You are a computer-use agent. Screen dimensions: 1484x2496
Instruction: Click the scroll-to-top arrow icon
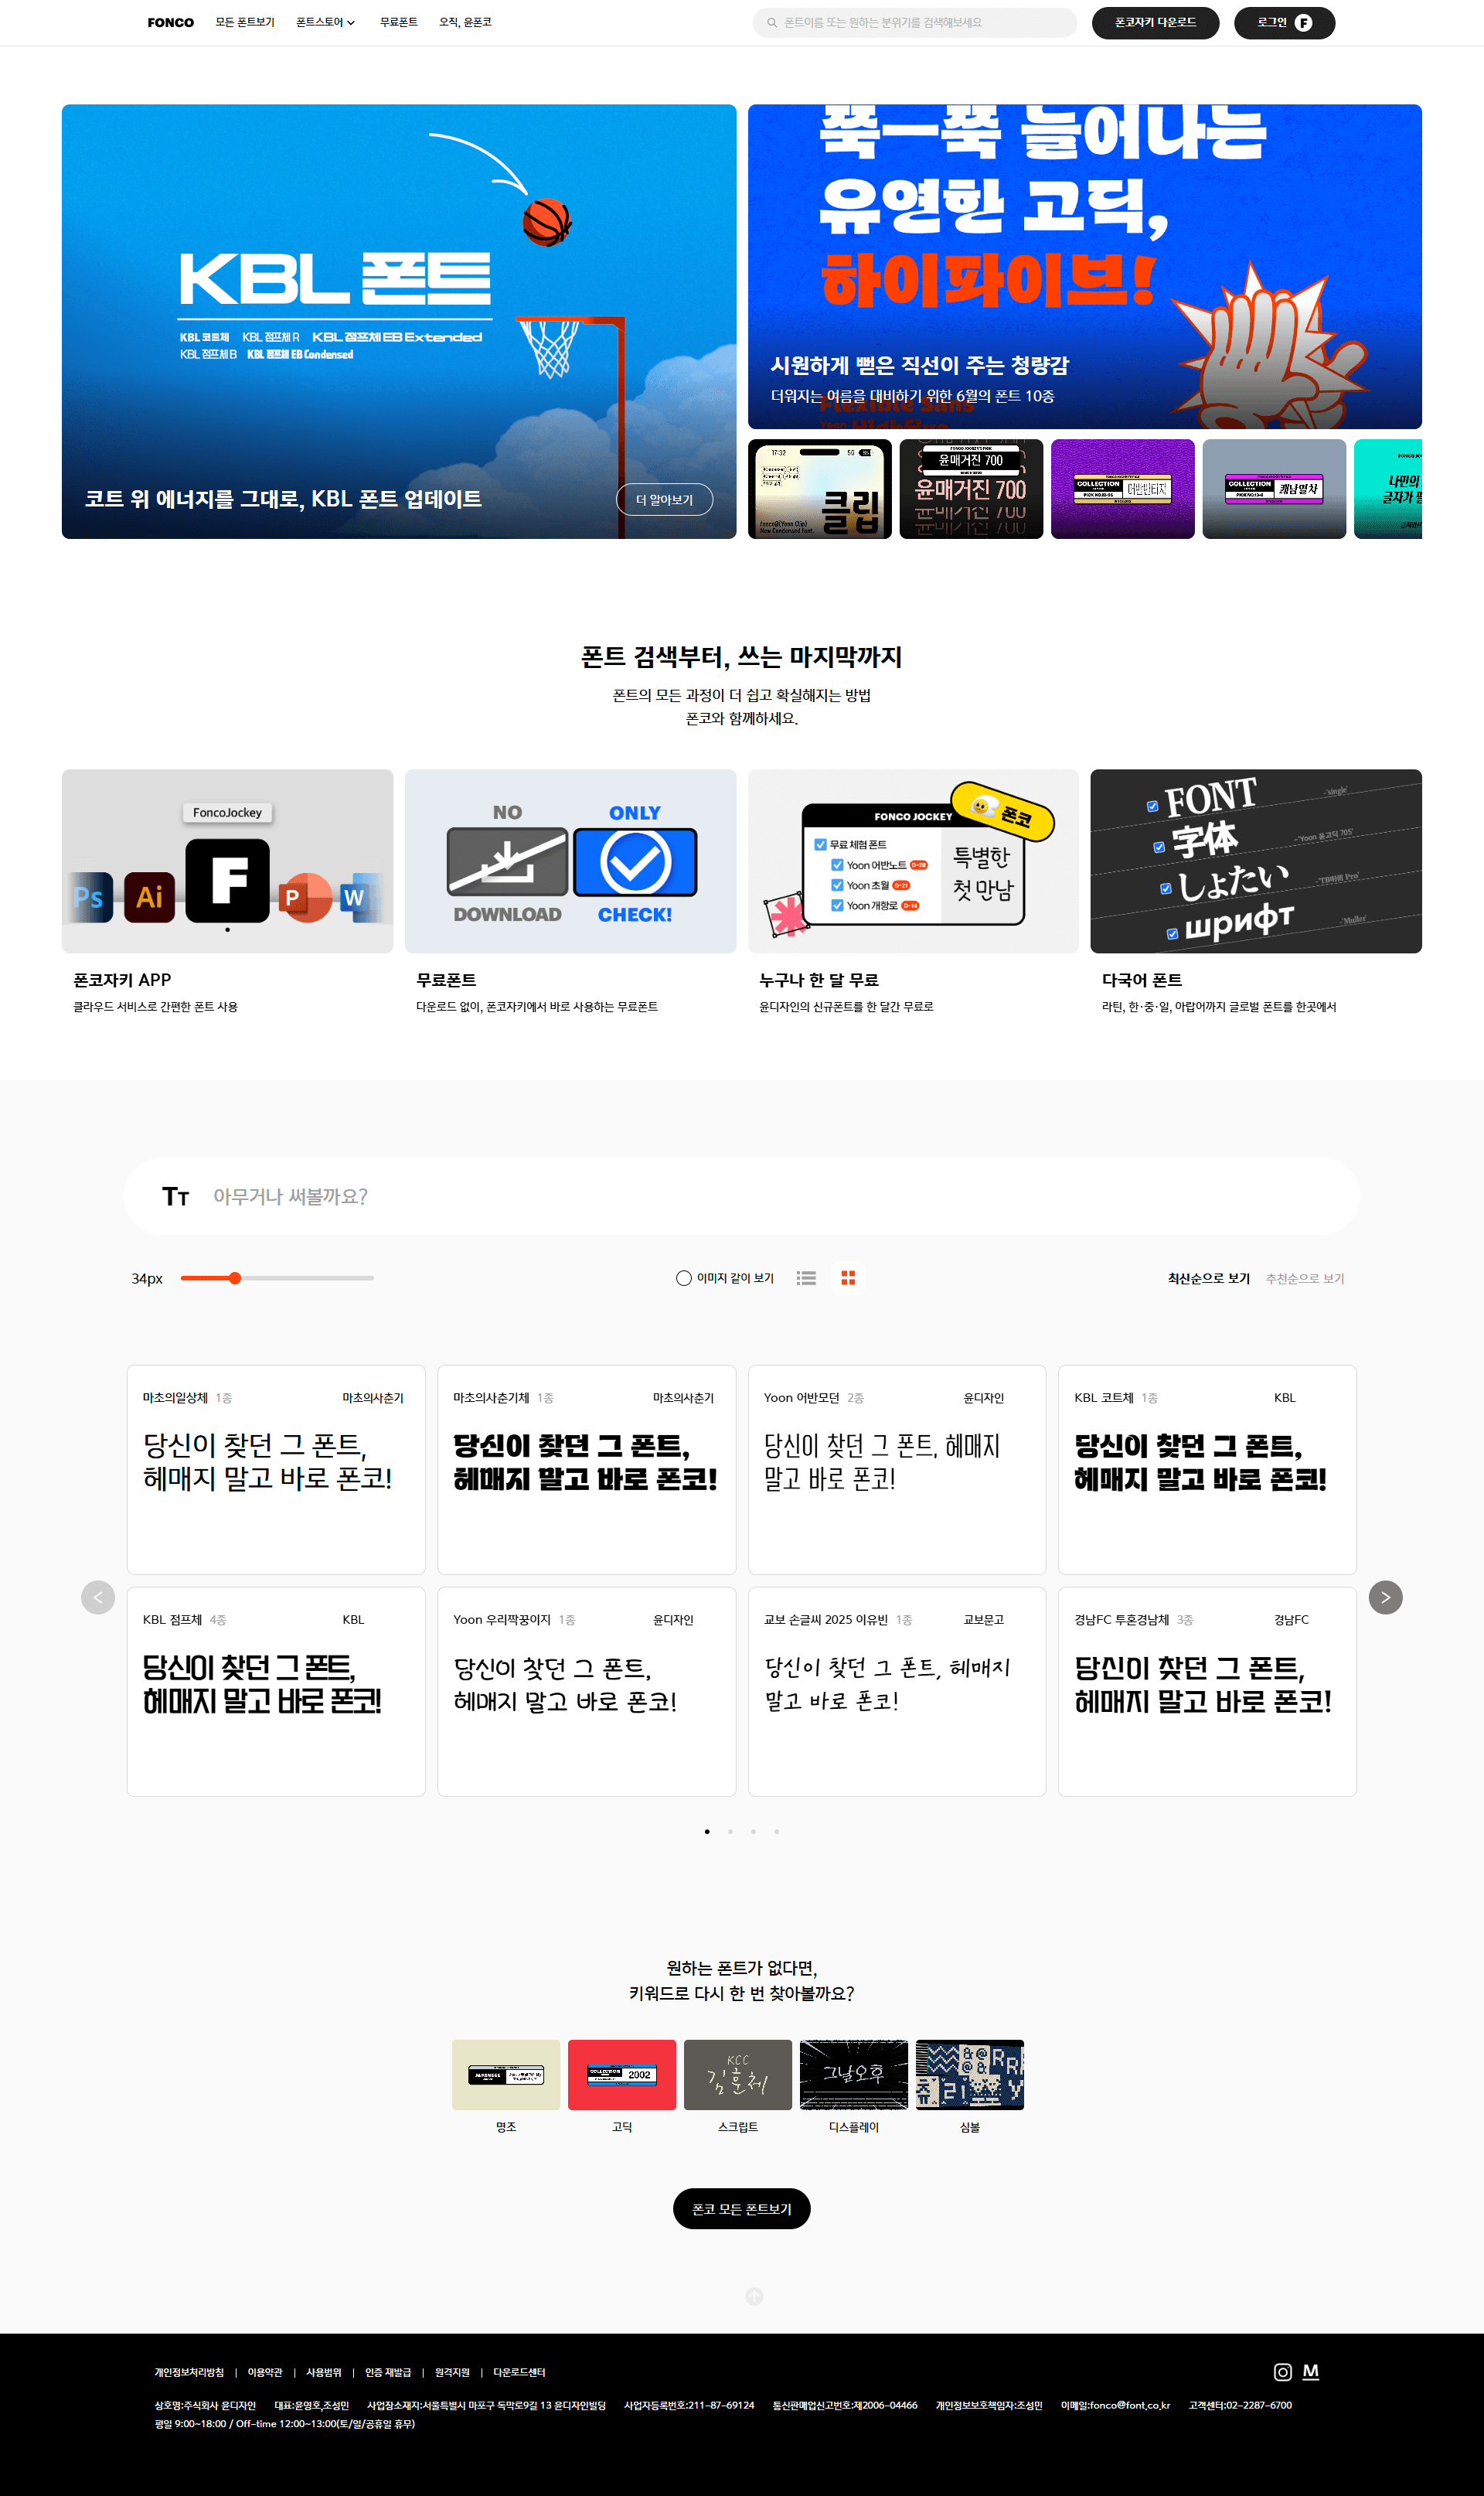click(754, 2296)
